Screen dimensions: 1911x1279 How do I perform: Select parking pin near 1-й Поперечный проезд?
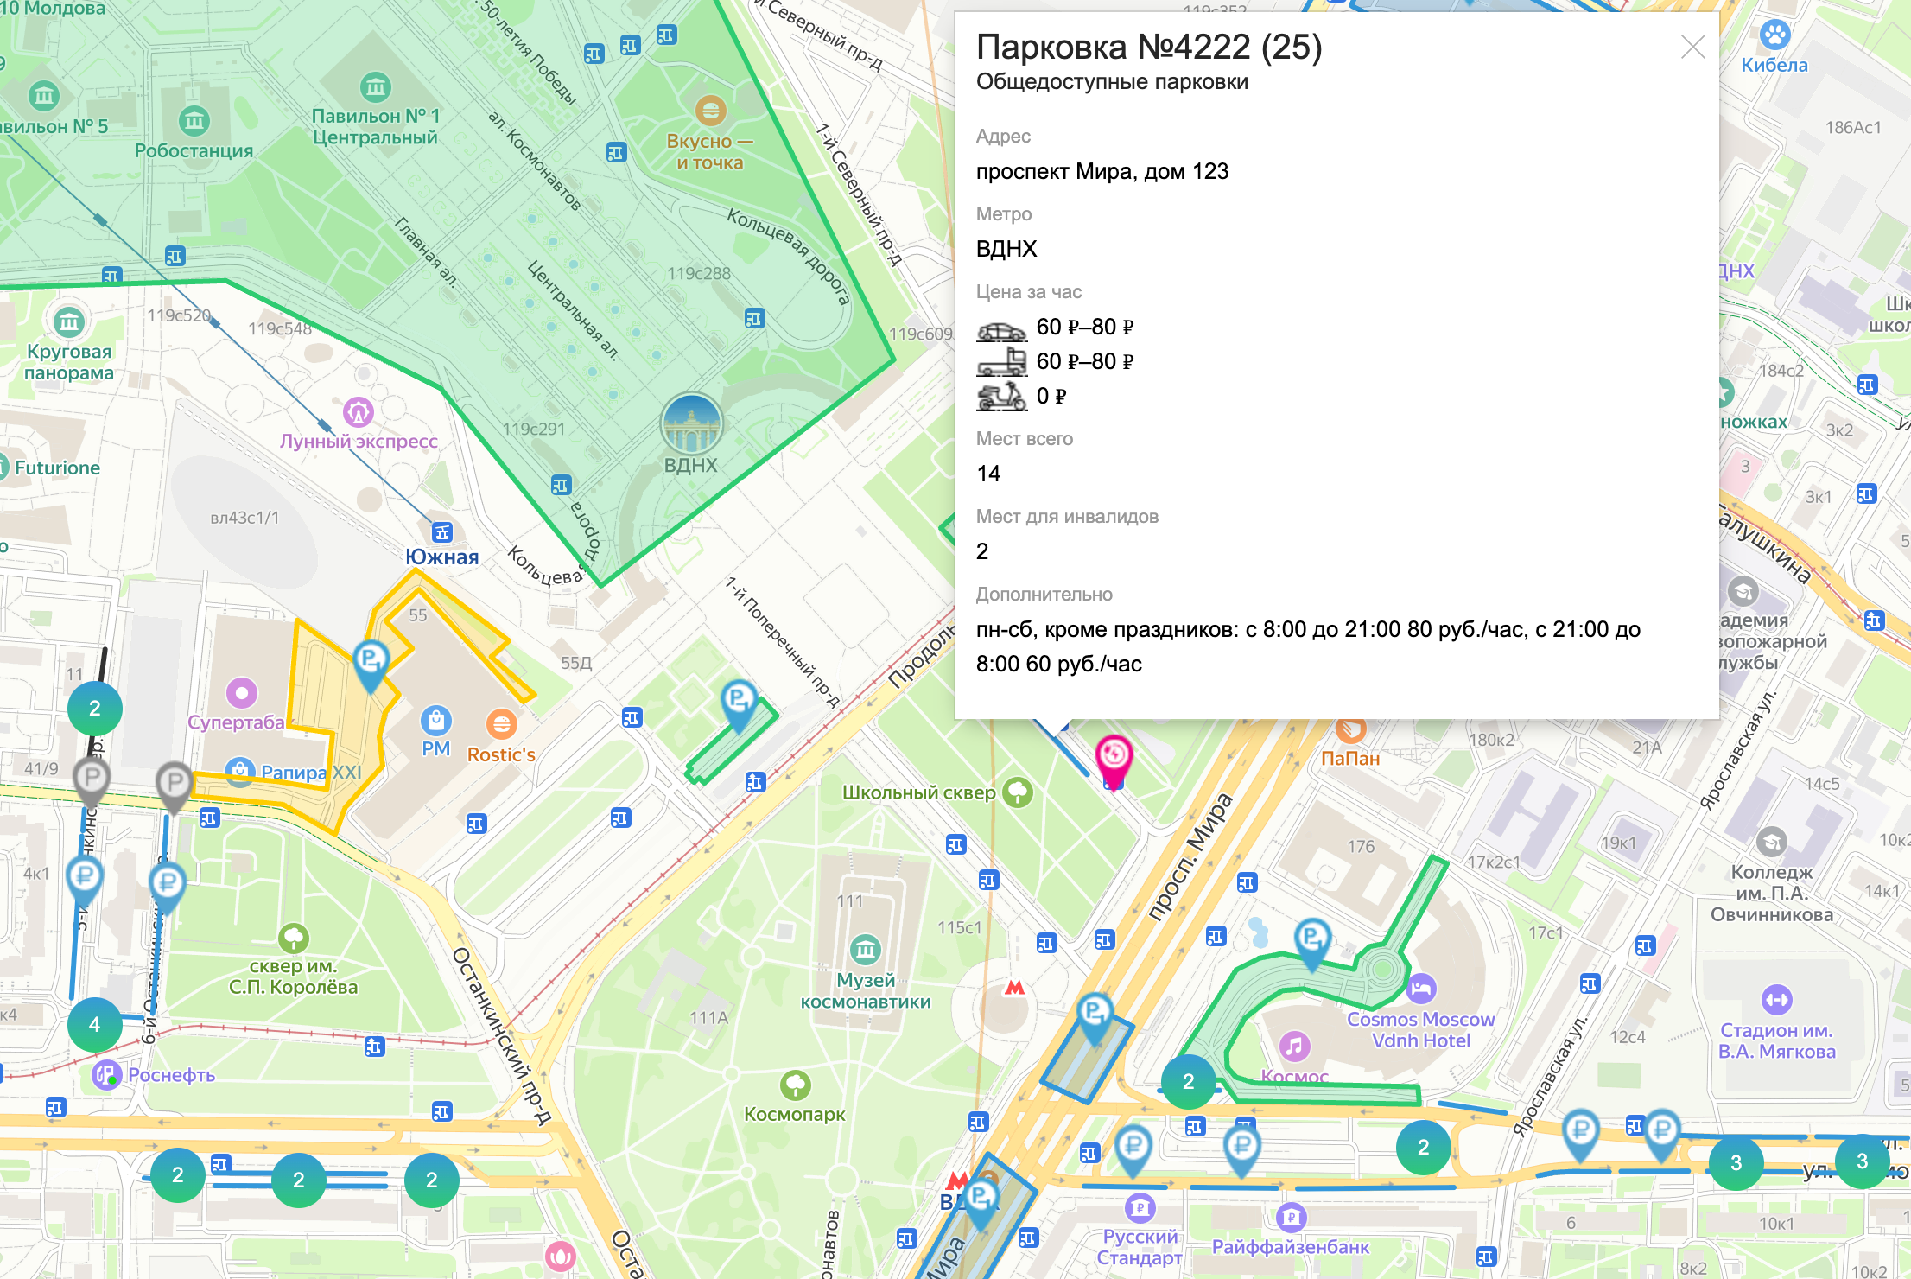739,699
